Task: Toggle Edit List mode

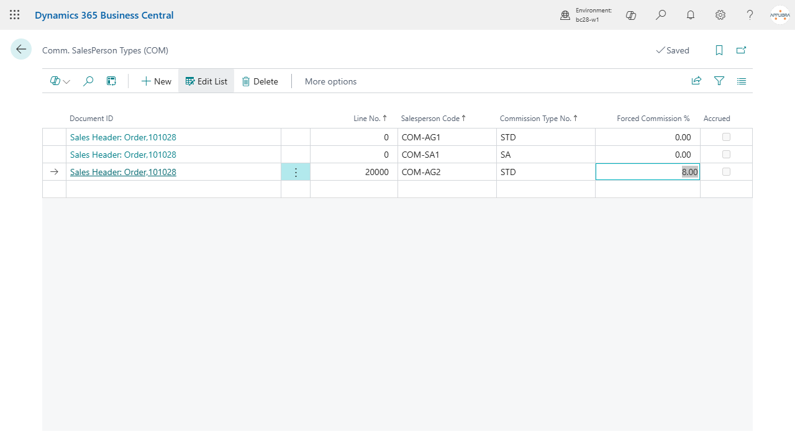Action: (x=206, y=81)
